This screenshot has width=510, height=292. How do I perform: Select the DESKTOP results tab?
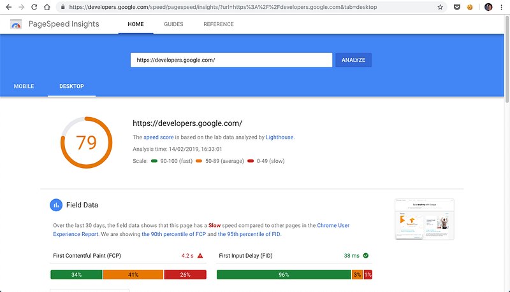71,87
